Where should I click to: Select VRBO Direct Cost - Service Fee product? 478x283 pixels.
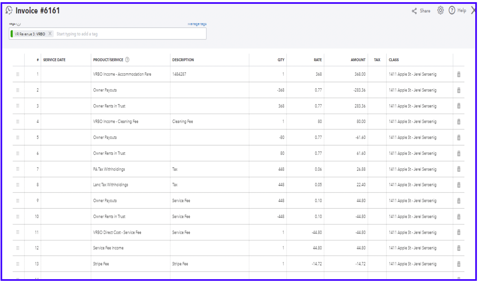[x=117, y=232]
